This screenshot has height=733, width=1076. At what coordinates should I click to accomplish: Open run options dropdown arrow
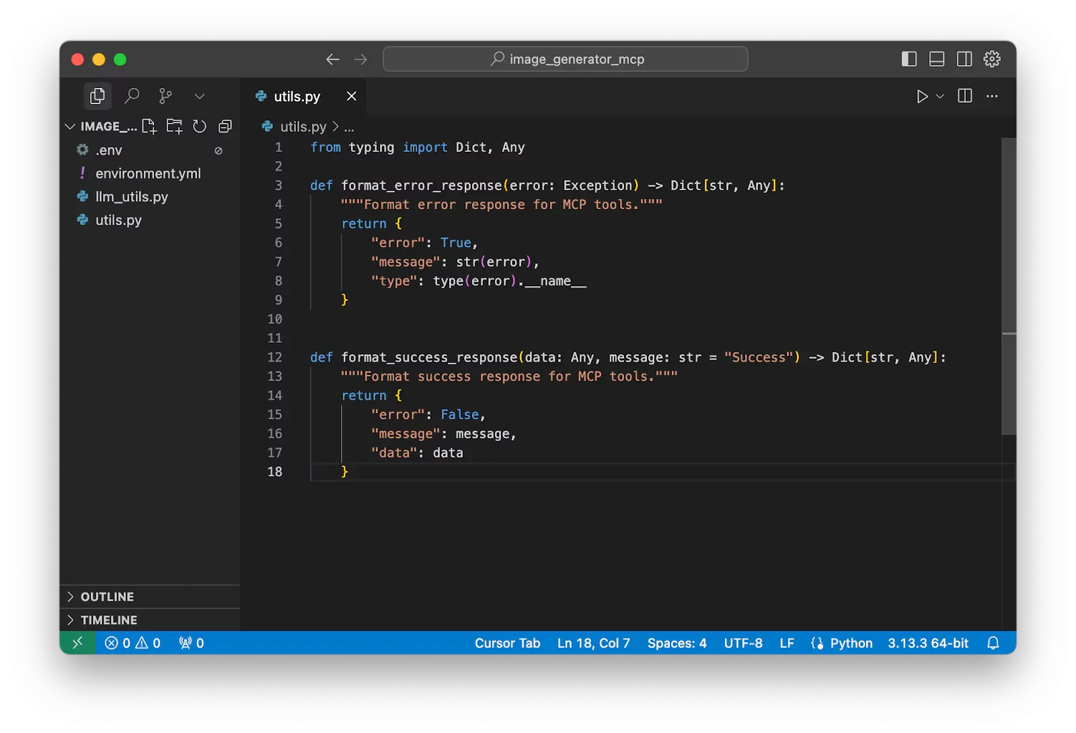click(940, 96)
